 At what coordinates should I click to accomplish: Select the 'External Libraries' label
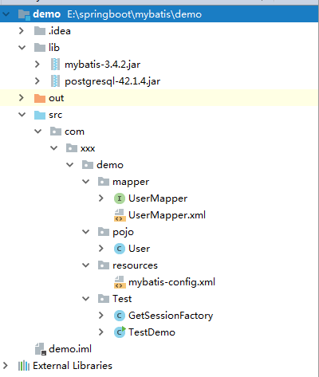tap(73, 366)
